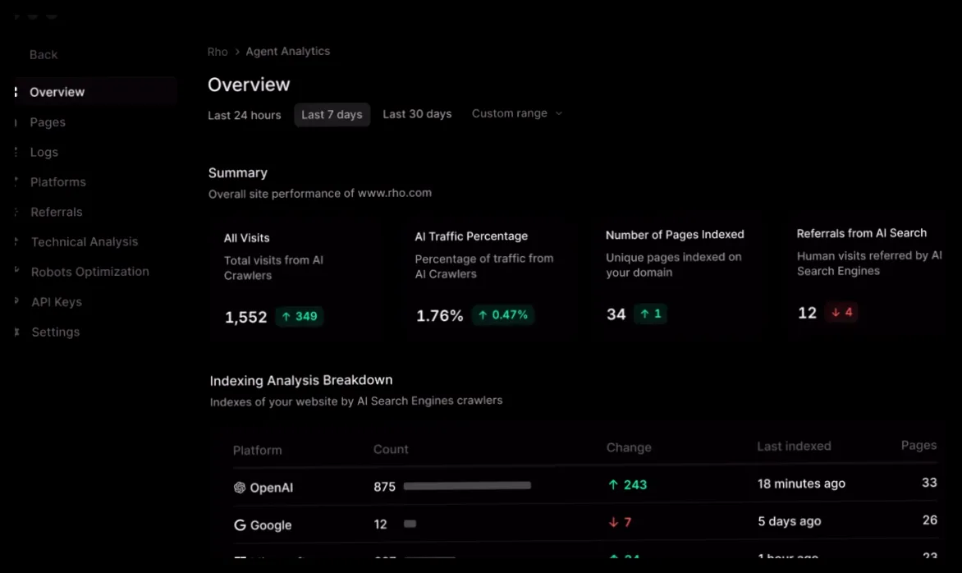Viewport: 962px width, 573px height.
Task: Click the Rho breadcrumb link
Action: tap(218, 53)
